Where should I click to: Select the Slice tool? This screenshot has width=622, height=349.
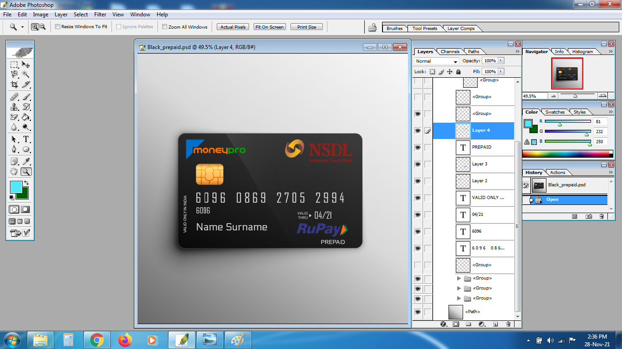pyautogui.click(x=26, y=84)
